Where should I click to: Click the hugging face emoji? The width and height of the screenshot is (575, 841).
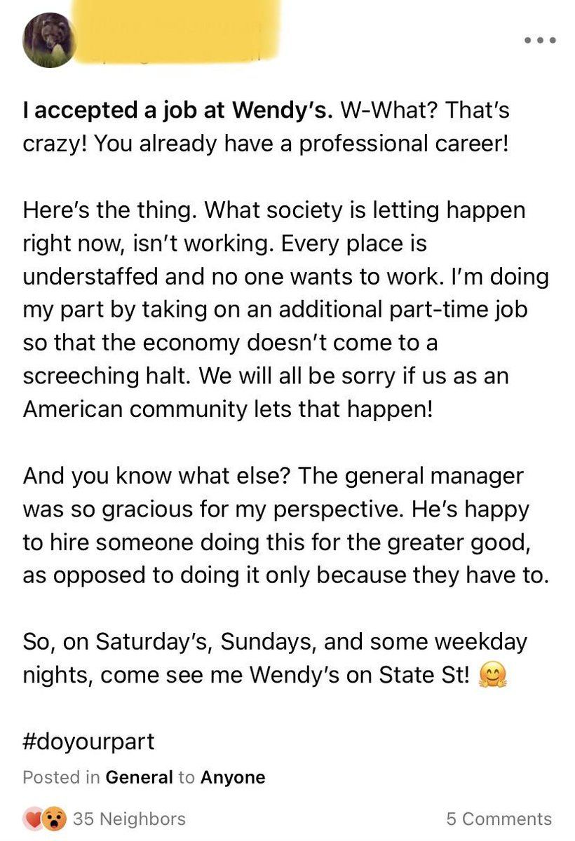coord(492,676)
